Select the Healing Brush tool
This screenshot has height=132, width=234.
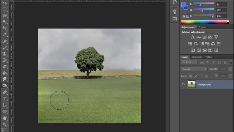point(4,41)
